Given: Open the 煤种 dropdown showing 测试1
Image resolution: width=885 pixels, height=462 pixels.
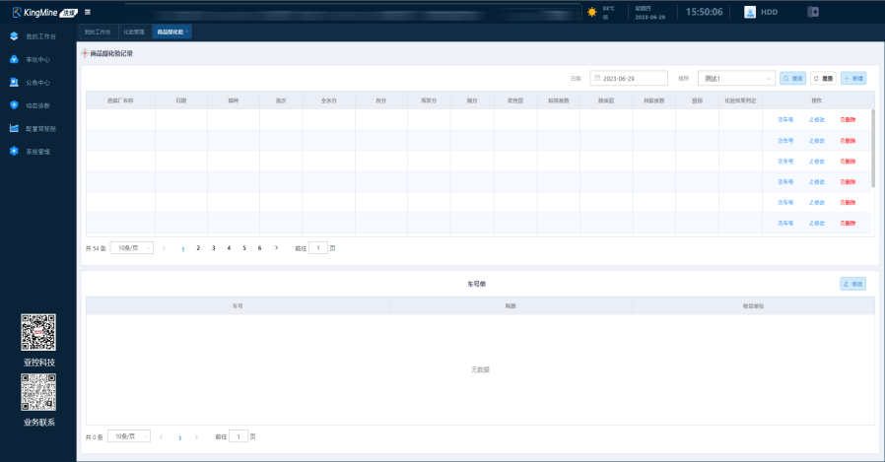Looking at the screenshot, I should tap(736, 79).
